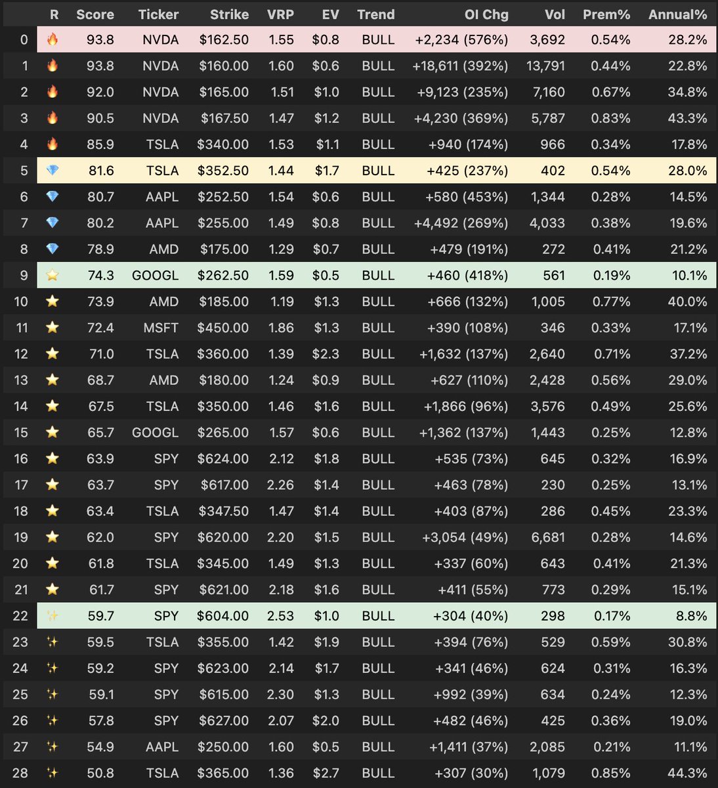Click the sparkles icon on SPY $604.00 row

tap(53, 616)
